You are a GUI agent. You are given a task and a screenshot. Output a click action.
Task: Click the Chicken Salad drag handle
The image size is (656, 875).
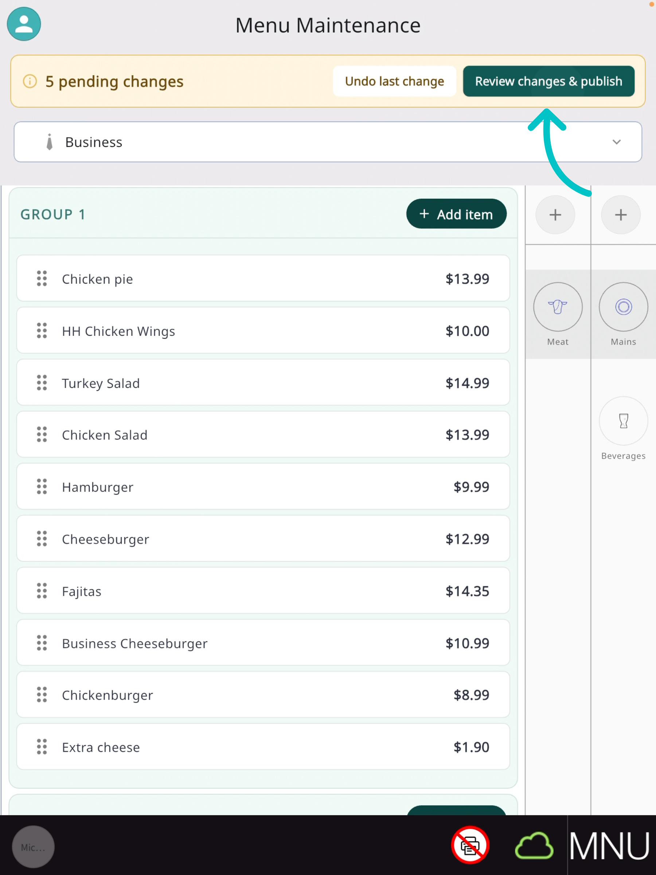point(42,435)
